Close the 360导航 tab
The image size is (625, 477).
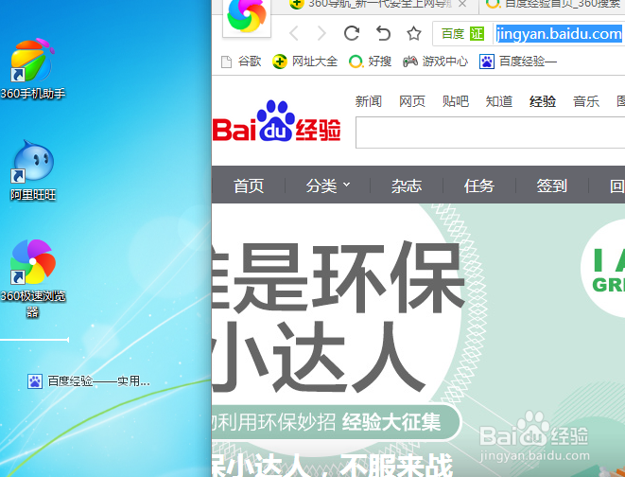[x=462, y=4]
